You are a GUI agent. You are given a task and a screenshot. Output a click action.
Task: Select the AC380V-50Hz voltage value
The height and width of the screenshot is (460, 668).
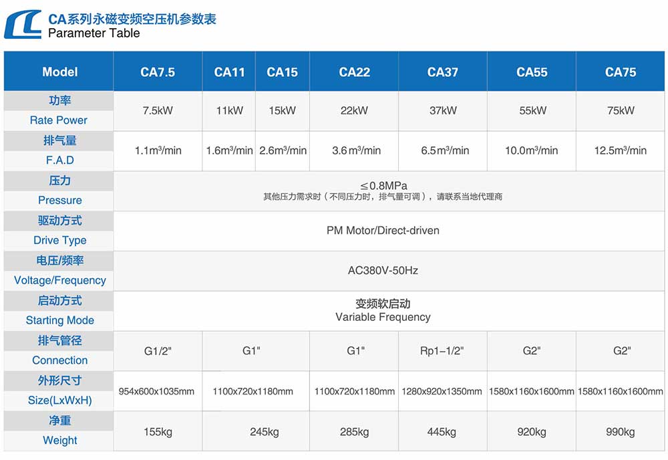coord(383,271)
